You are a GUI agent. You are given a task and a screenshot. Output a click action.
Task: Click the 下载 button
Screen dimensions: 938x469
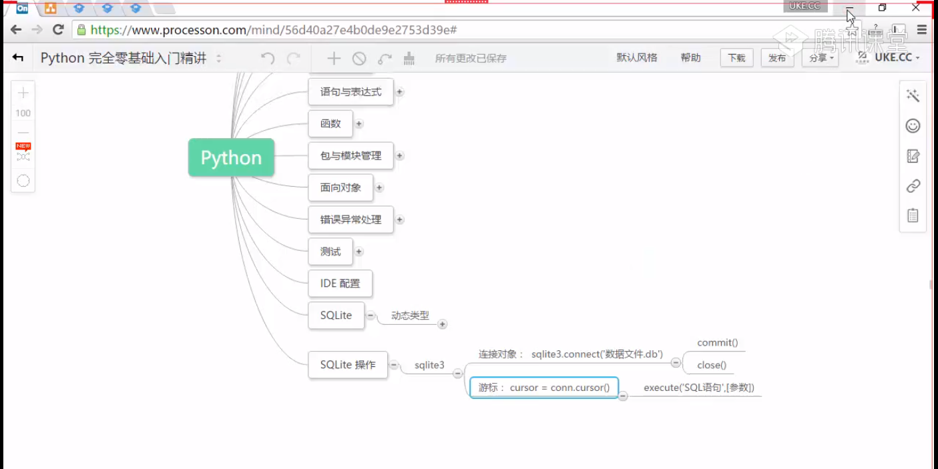737,58
